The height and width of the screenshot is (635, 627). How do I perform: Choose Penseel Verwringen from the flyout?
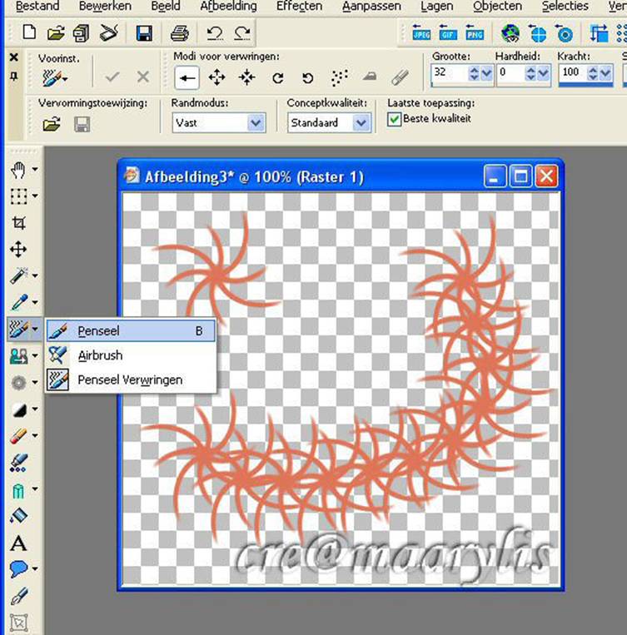coord(131,380)
